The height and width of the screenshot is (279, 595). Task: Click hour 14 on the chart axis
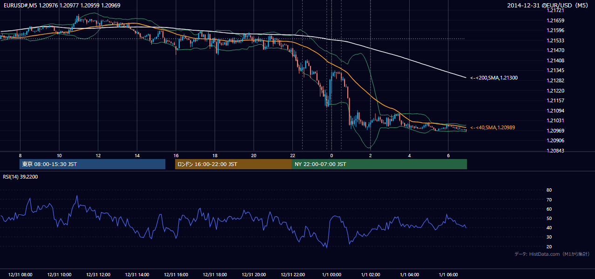[137, 155]
